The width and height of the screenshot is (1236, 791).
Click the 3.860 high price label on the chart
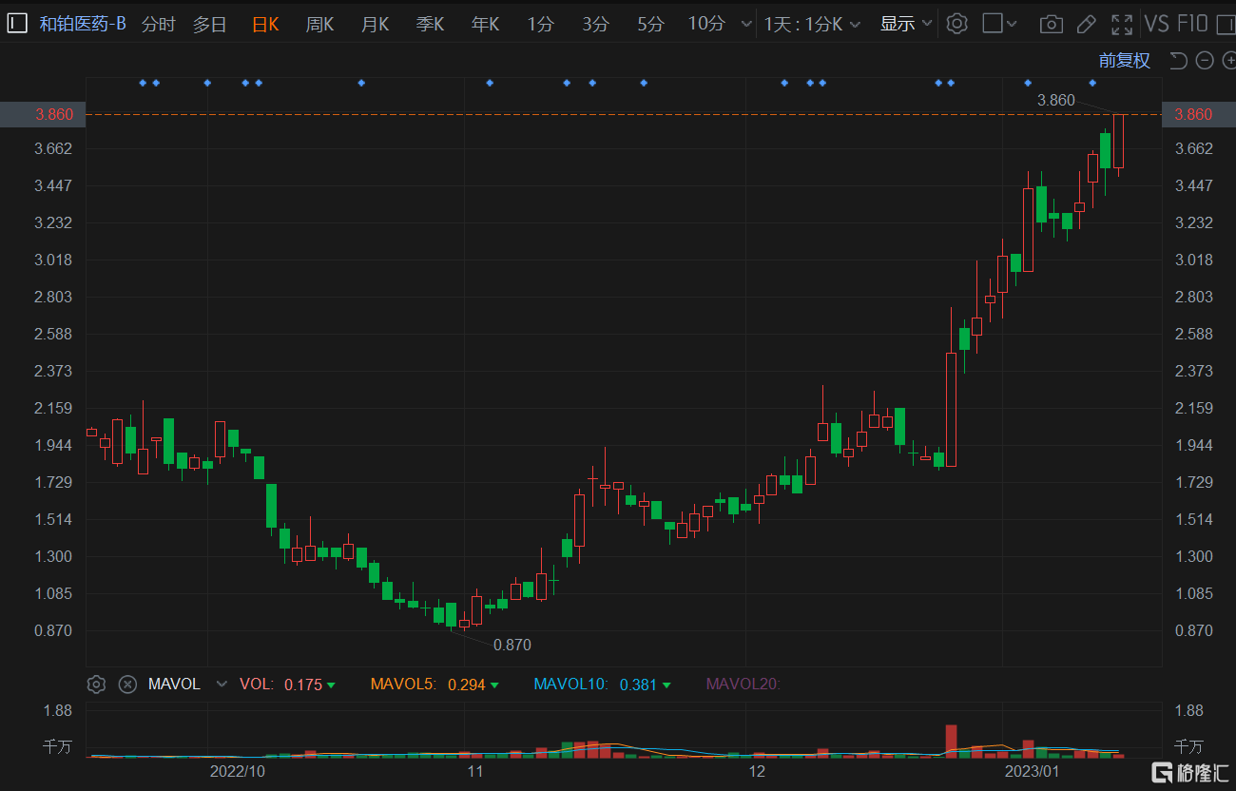[x=1055, y=100]
